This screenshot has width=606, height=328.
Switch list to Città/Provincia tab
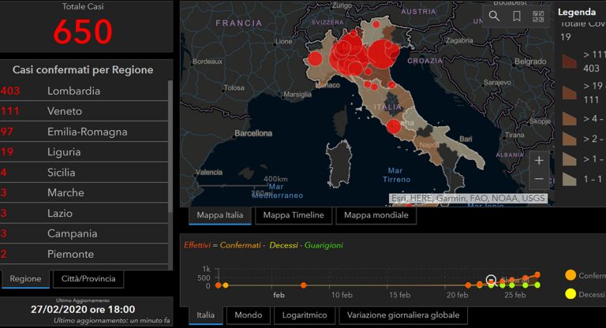click(88, 279)
